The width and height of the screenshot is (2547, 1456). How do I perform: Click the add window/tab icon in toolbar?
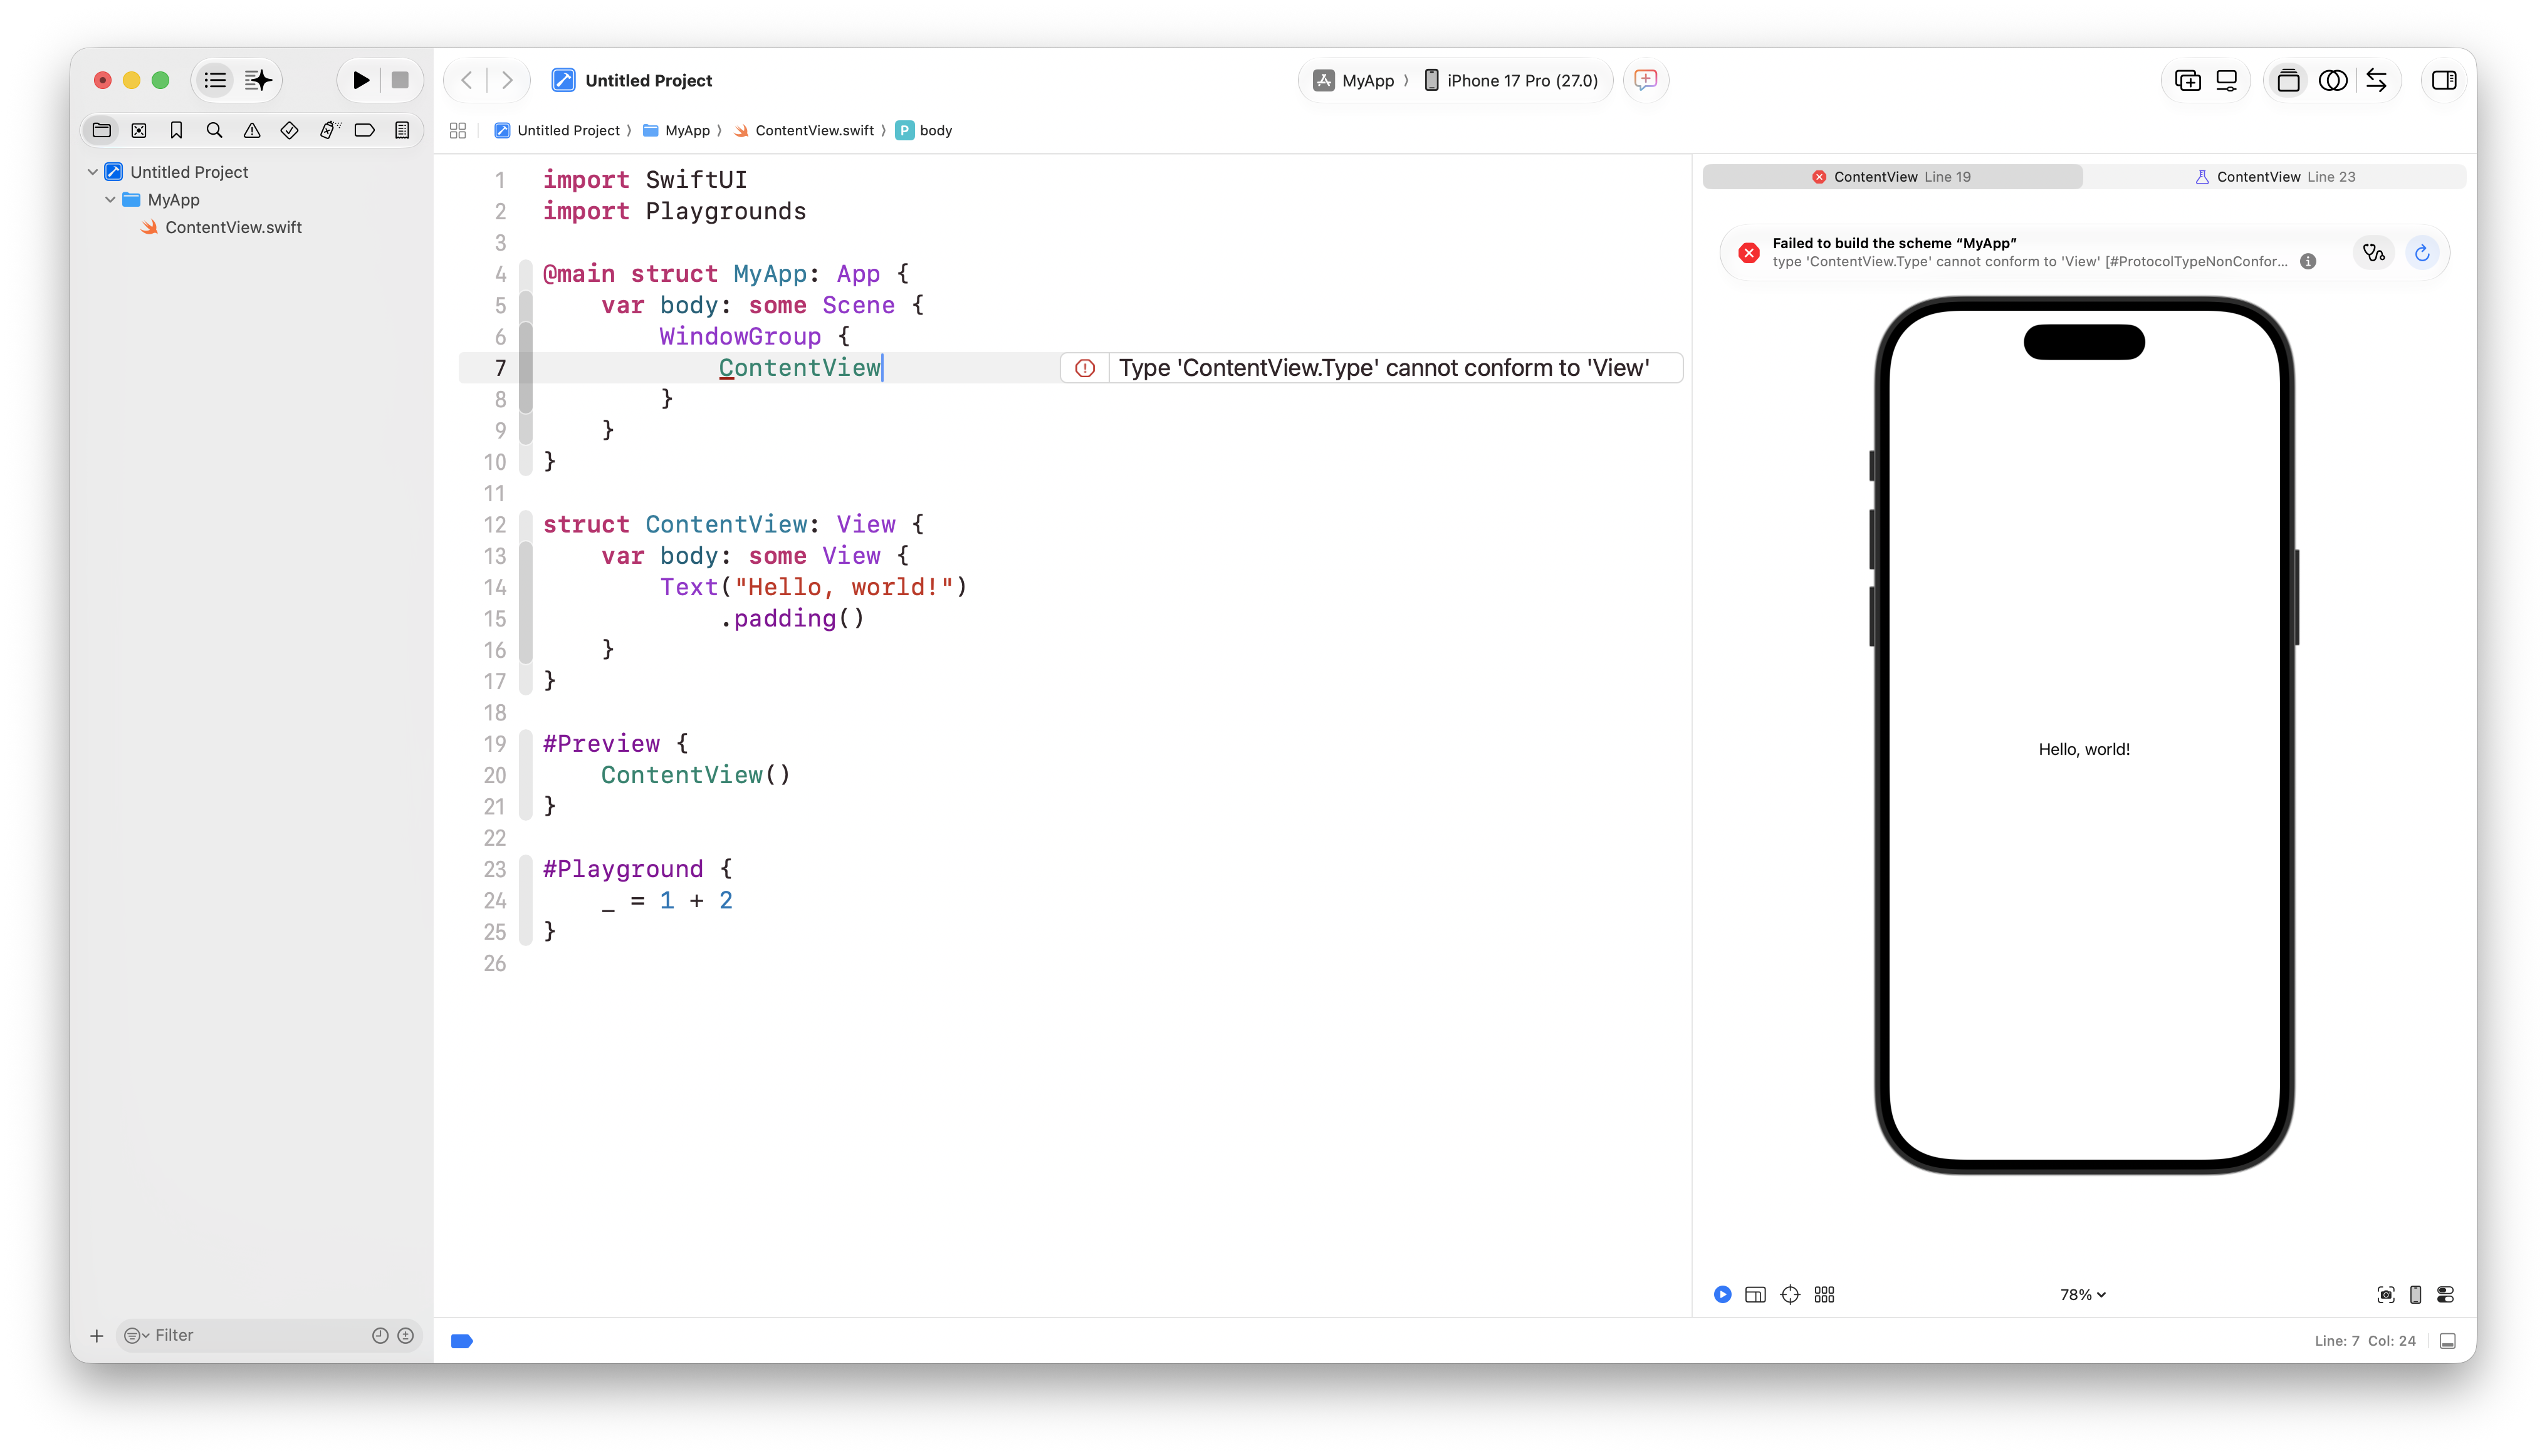click(2188, 80)
